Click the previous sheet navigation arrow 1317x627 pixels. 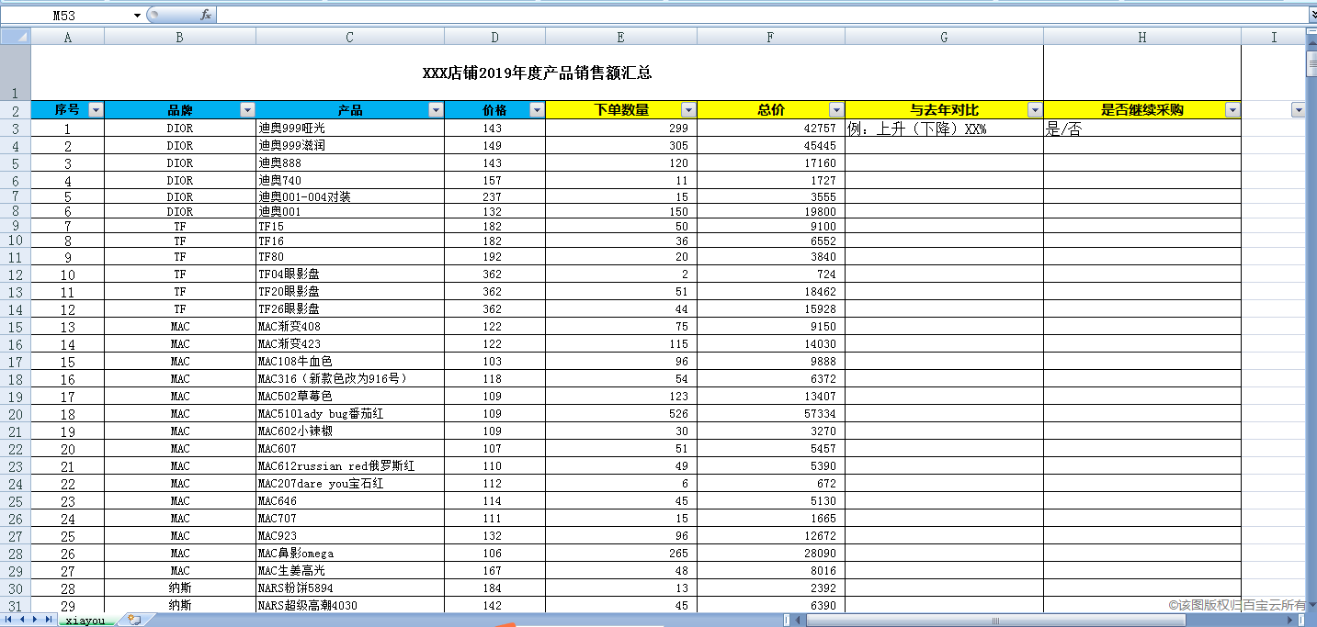23,620
